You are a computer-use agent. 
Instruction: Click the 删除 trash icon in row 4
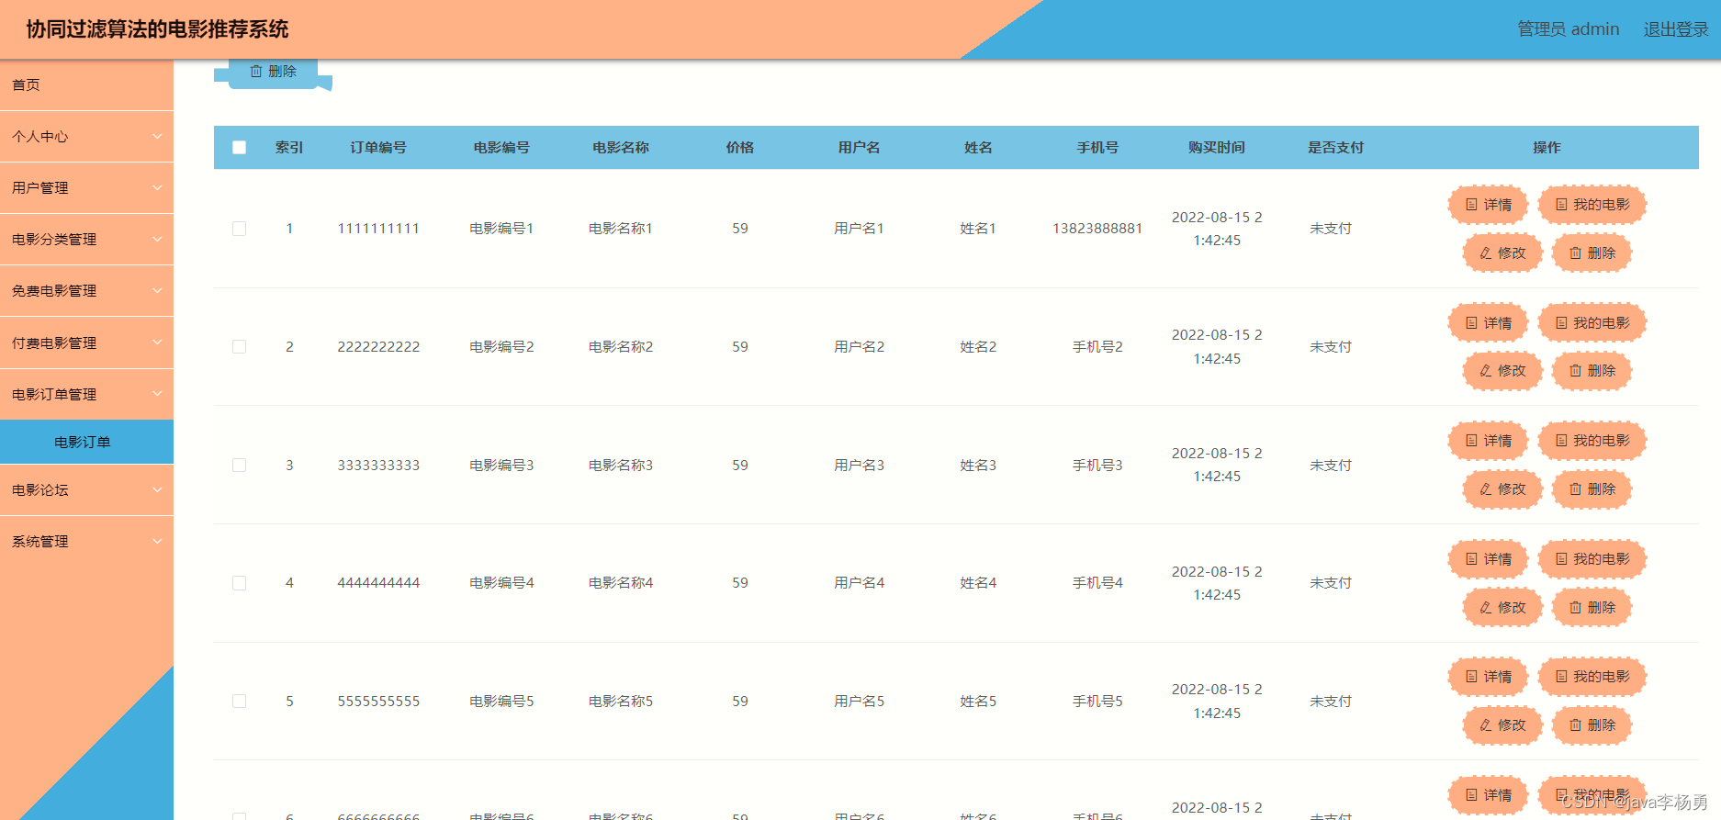coord(1576,608)
